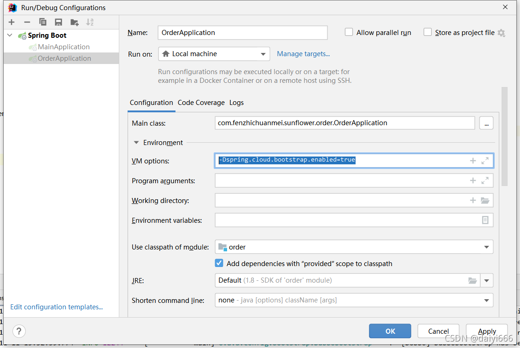The image size is (520, 348).
Task: Sort configurations alphabetically
Action: point(90,22)
